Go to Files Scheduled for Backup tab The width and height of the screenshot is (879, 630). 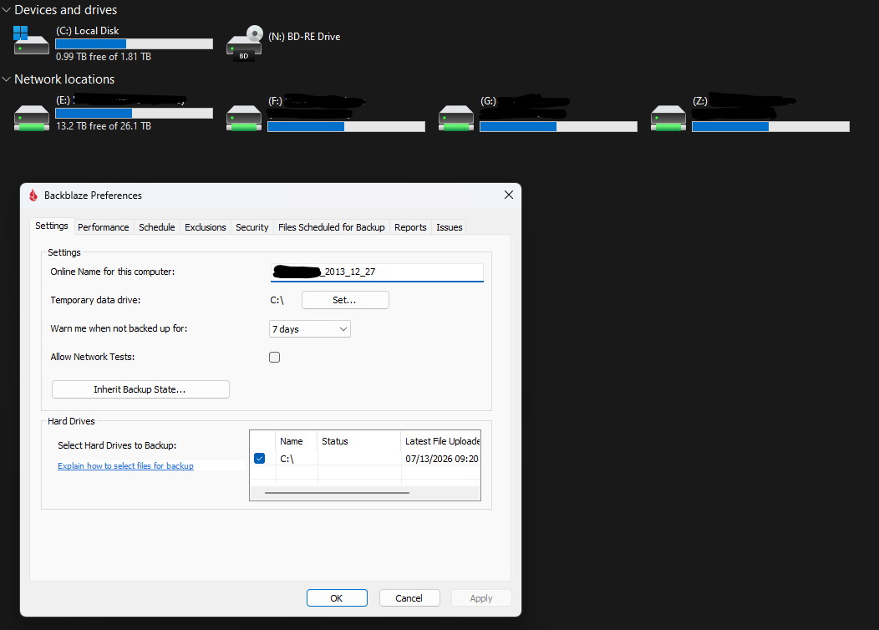[x=332, y=227]
